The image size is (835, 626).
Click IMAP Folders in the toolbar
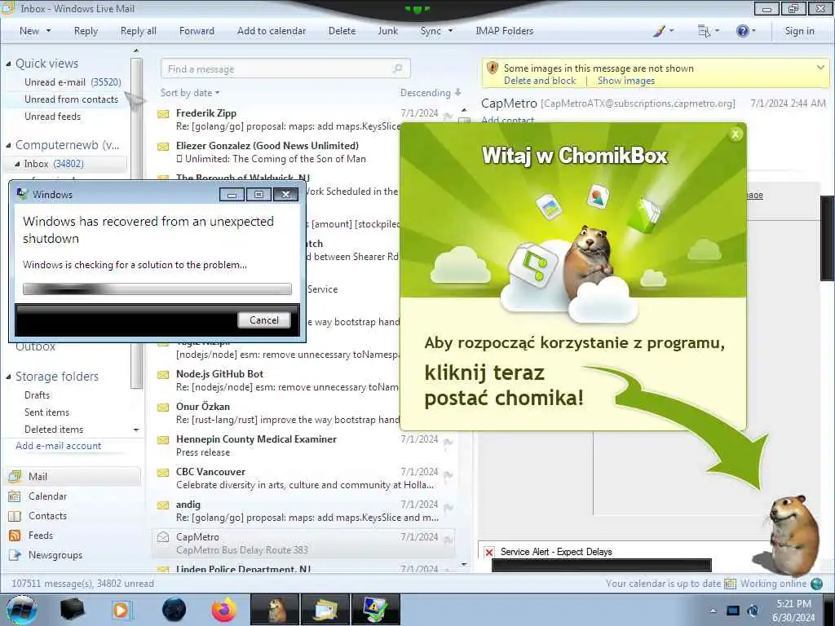[x=504, y=31]
